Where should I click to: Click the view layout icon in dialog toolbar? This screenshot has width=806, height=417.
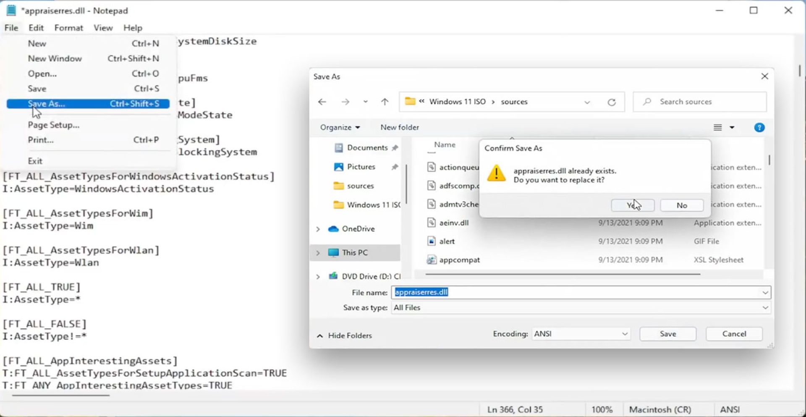pos(718,128)
